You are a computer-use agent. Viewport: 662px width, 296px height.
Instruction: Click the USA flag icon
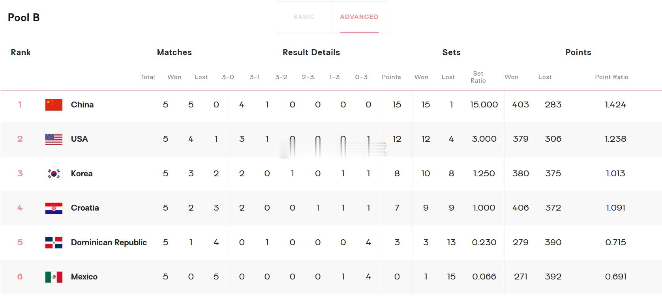(x=54, y=139)
